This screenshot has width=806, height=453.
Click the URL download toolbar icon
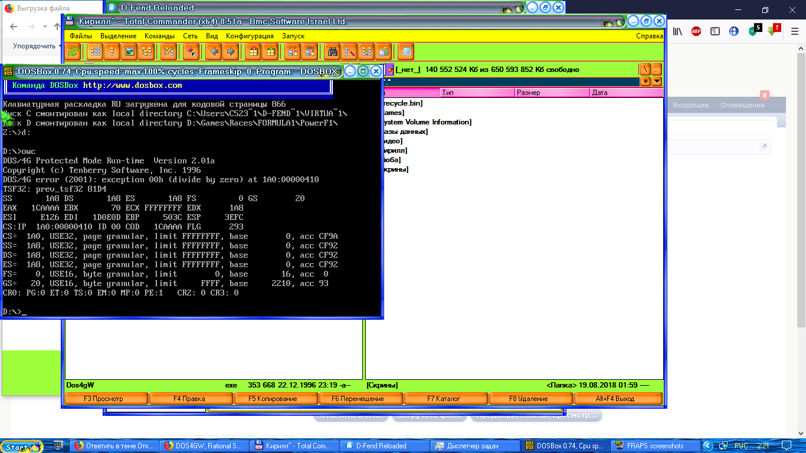[x=310, y=52]
